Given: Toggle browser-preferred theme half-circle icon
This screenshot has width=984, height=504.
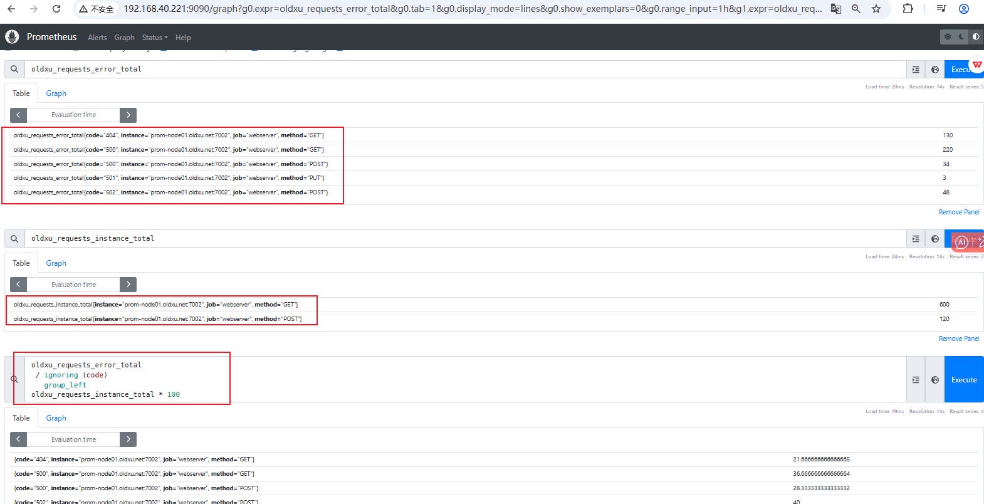Looking at the screenshot, I should pos(975,37).
